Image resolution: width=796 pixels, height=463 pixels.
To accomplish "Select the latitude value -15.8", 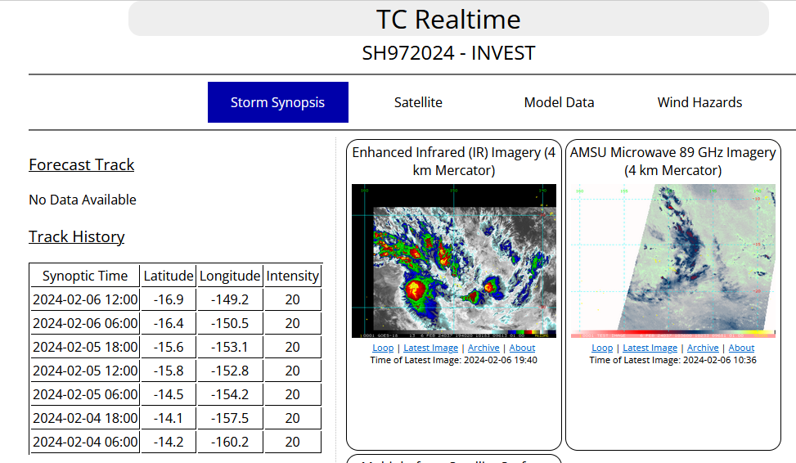I will click(x=169, y=371).
